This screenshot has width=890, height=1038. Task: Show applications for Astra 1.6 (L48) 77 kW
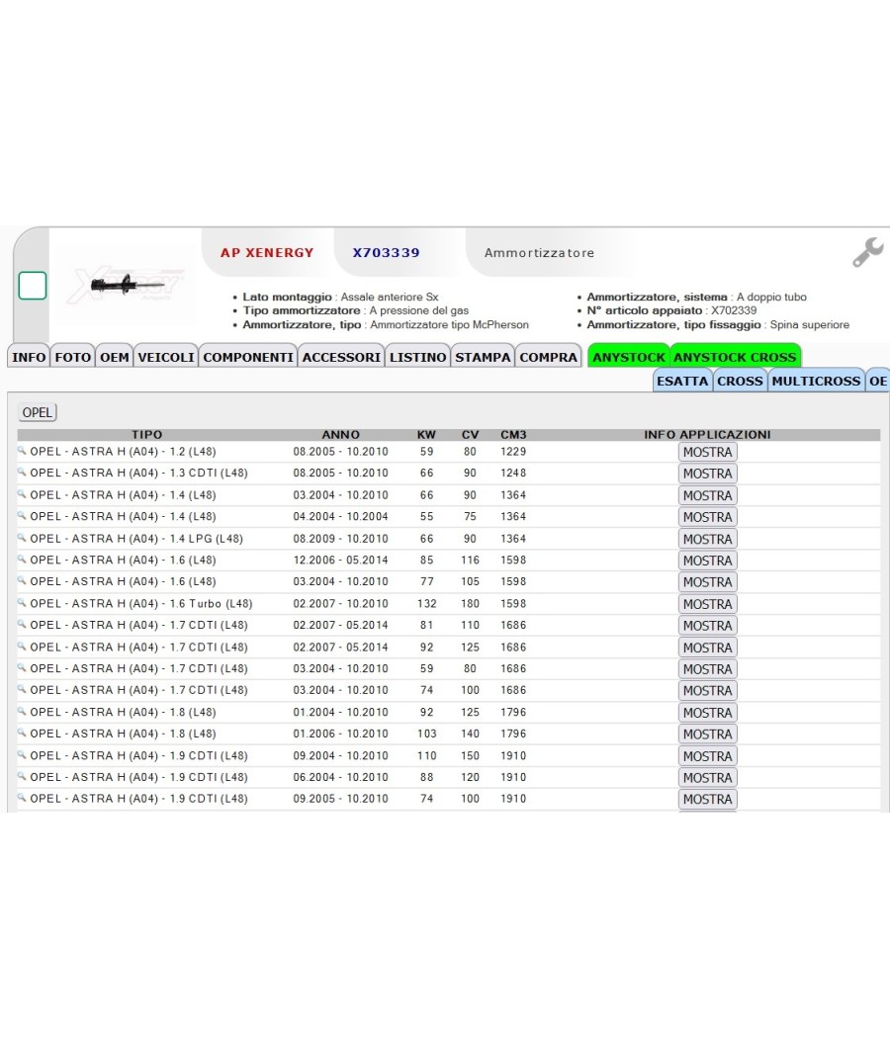(708, 582)
